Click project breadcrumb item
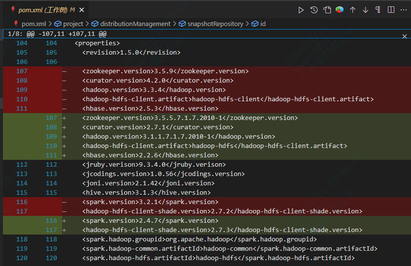The image size is (411, 266). (x=73, y=24)
